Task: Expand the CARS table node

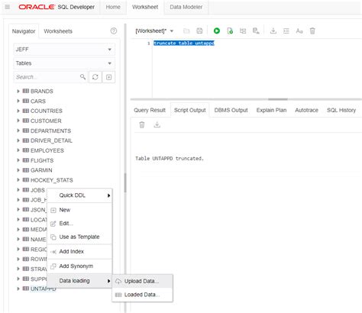Action: coord(18,101)
